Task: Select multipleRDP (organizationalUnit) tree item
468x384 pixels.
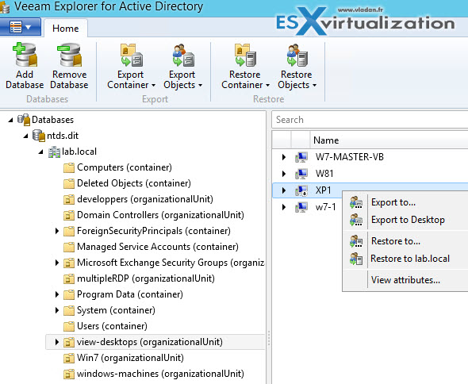Action: [146, 278]
